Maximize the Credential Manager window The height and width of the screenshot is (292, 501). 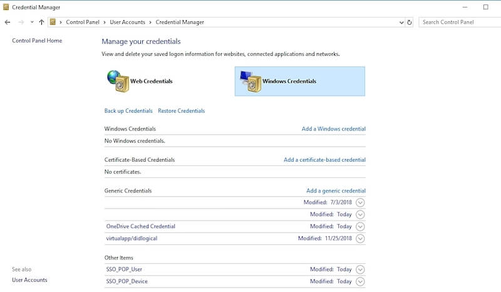click(x=486, y=7)
